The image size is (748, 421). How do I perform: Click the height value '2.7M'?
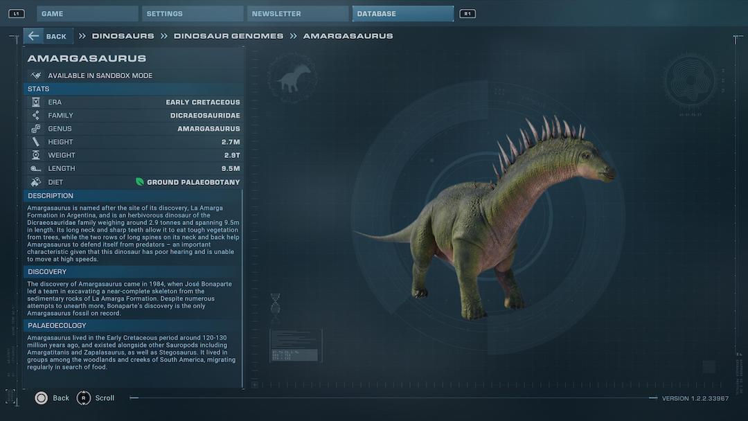[231, 142]
